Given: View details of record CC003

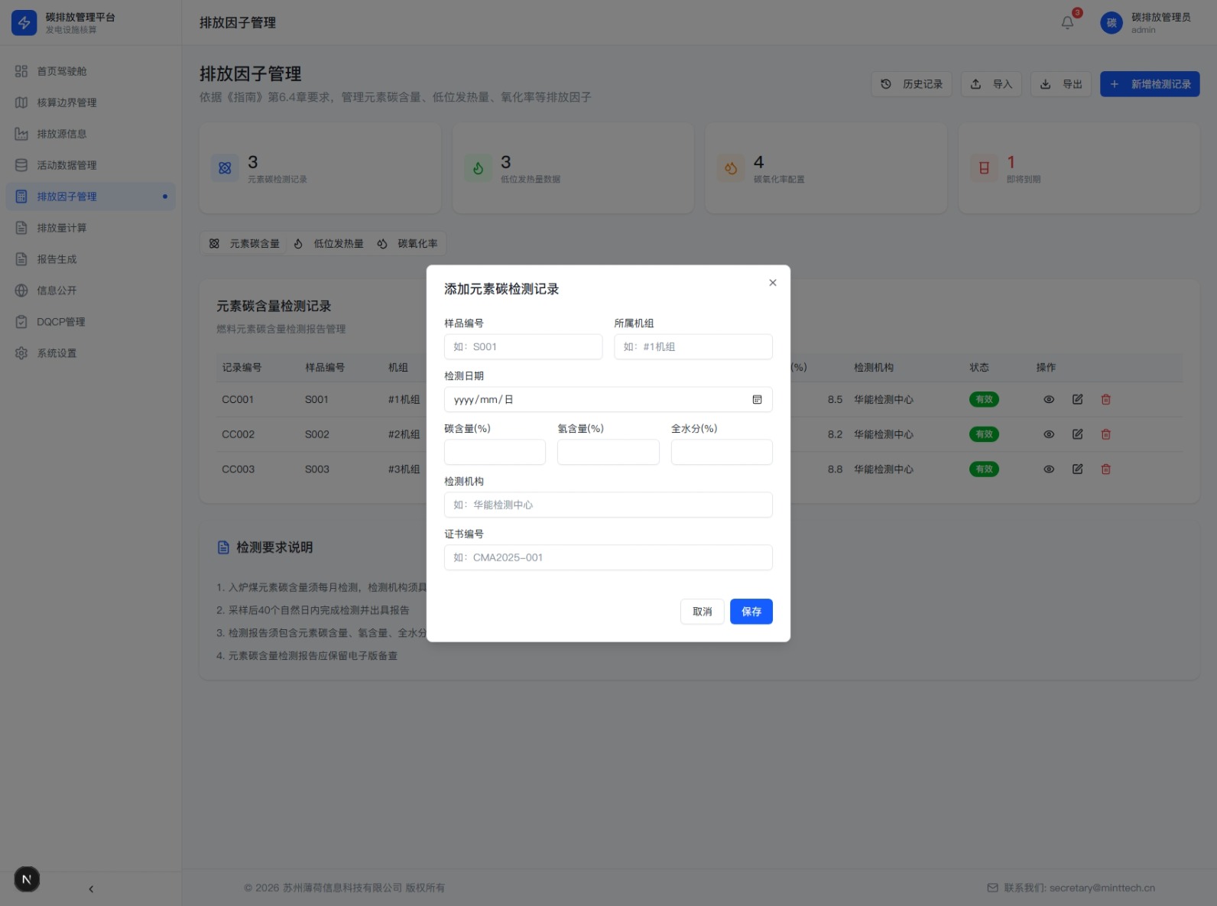Looking at the screenshot, I should [x=1049, y=469].
